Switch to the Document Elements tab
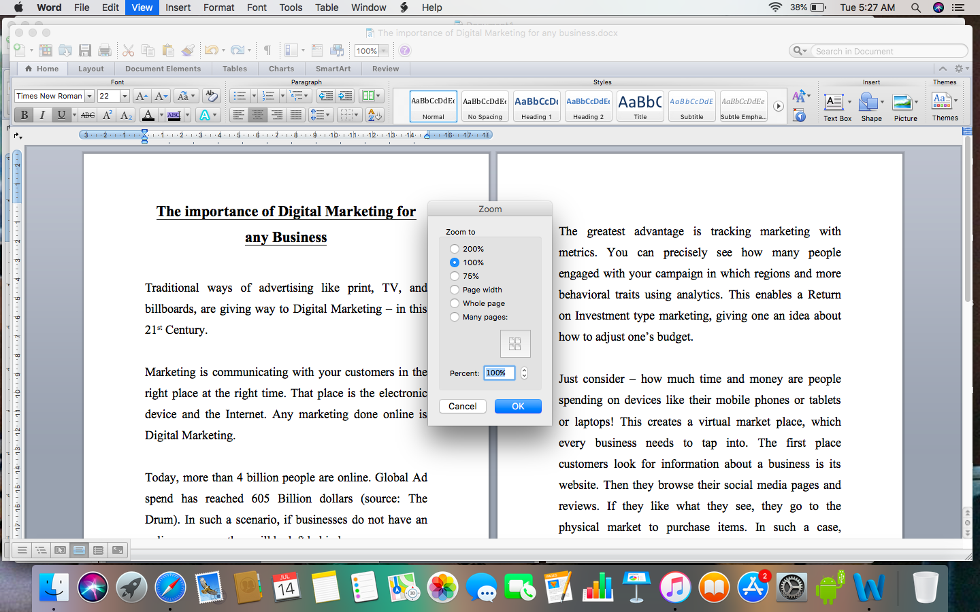Image resolution: width=980 pixels, height=612 pixels. pos(163,69)
